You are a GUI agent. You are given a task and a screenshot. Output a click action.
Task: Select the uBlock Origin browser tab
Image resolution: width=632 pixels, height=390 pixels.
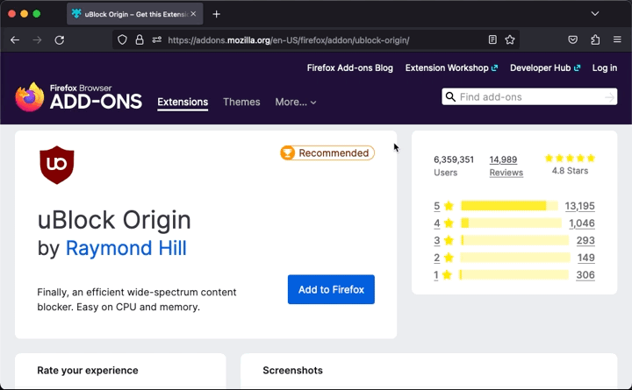pyautogui.click(x=135, y=14)
